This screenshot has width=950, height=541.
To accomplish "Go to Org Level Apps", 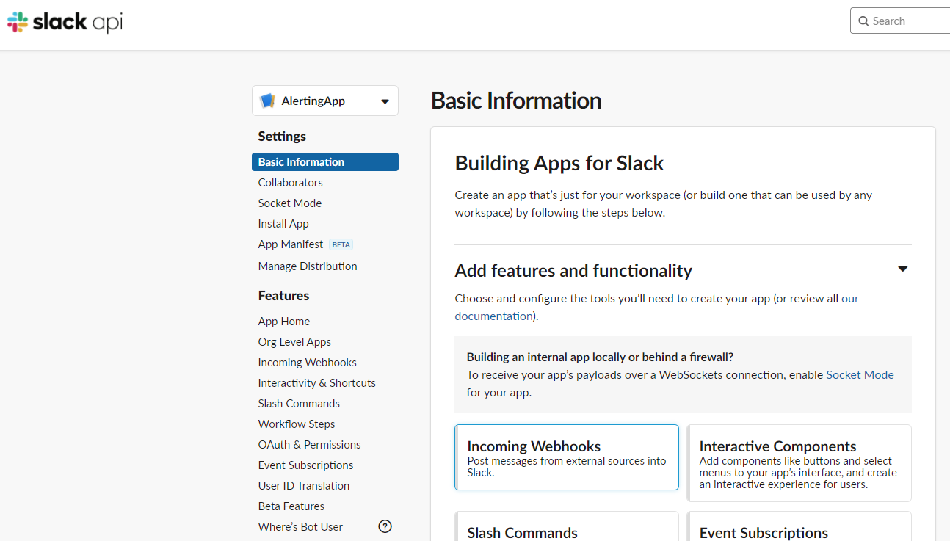I will (x=294, y=342).
